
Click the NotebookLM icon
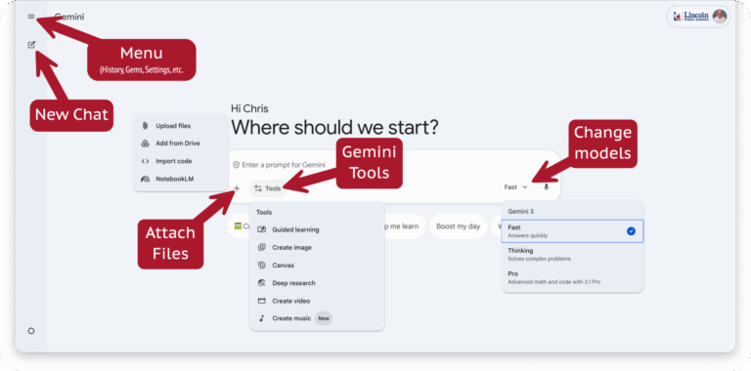(145, 180)
